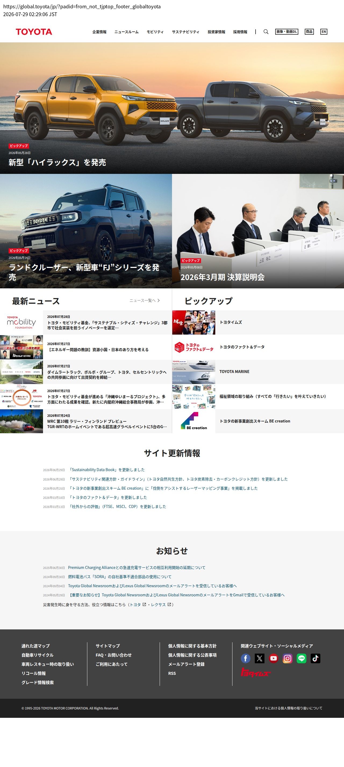
Task: Open the 燃料電池バス SORA notice
Action: [120, 577]
